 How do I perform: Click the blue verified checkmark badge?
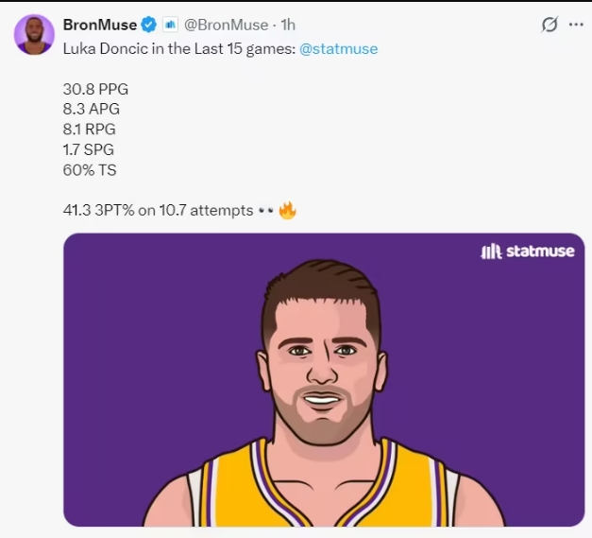(149, 25)
